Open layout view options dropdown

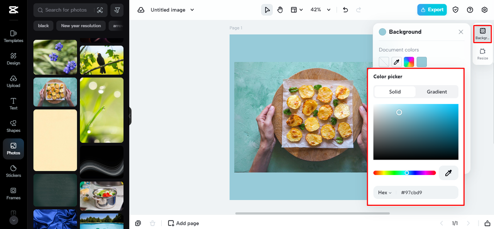297,10
